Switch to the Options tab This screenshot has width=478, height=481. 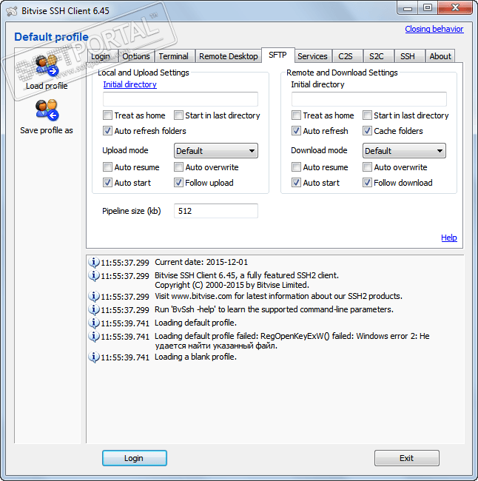point(136,56)
